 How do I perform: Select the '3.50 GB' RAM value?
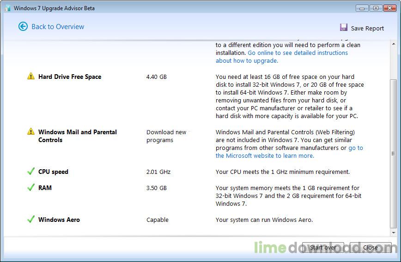coord(156,188)
